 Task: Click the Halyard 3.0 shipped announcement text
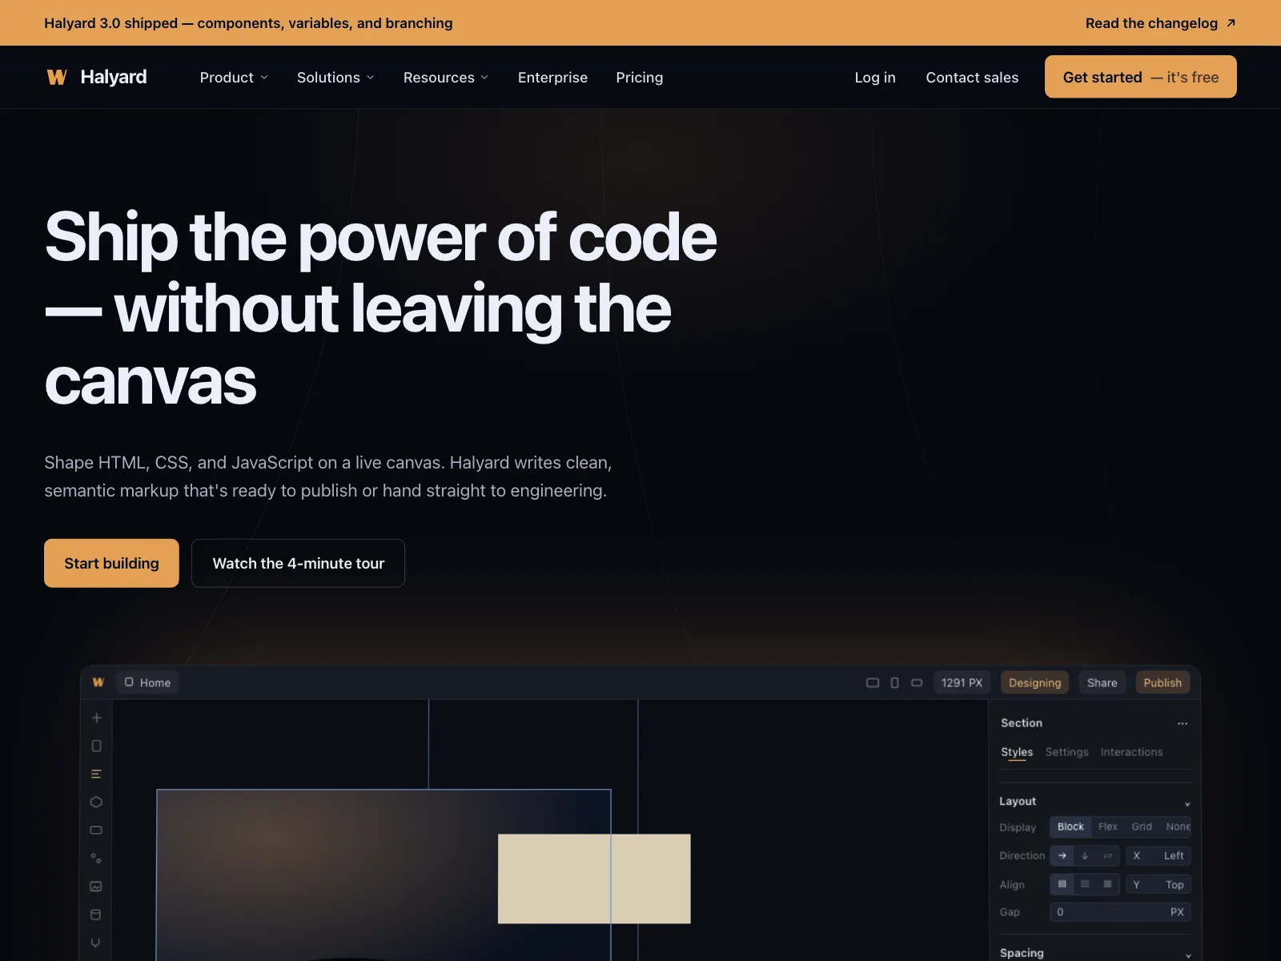[x=248, y=23]
